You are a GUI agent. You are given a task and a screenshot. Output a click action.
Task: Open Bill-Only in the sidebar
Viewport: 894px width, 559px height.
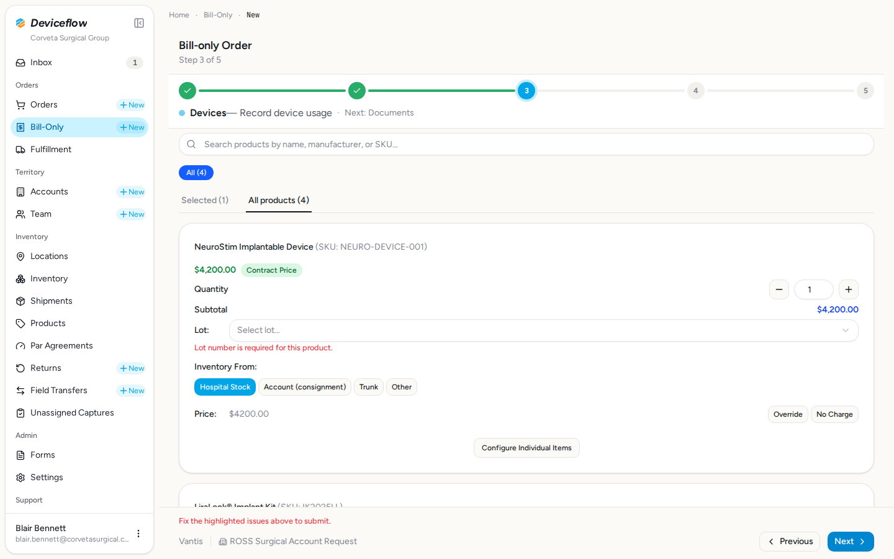click(x=79, y=127)
